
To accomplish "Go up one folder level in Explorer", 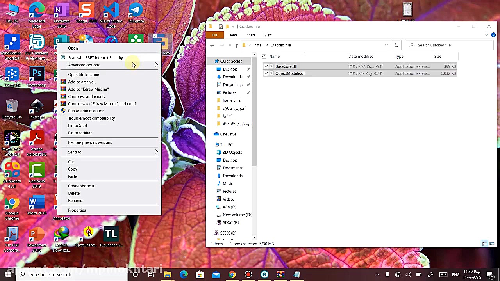I will pos(236,45).
